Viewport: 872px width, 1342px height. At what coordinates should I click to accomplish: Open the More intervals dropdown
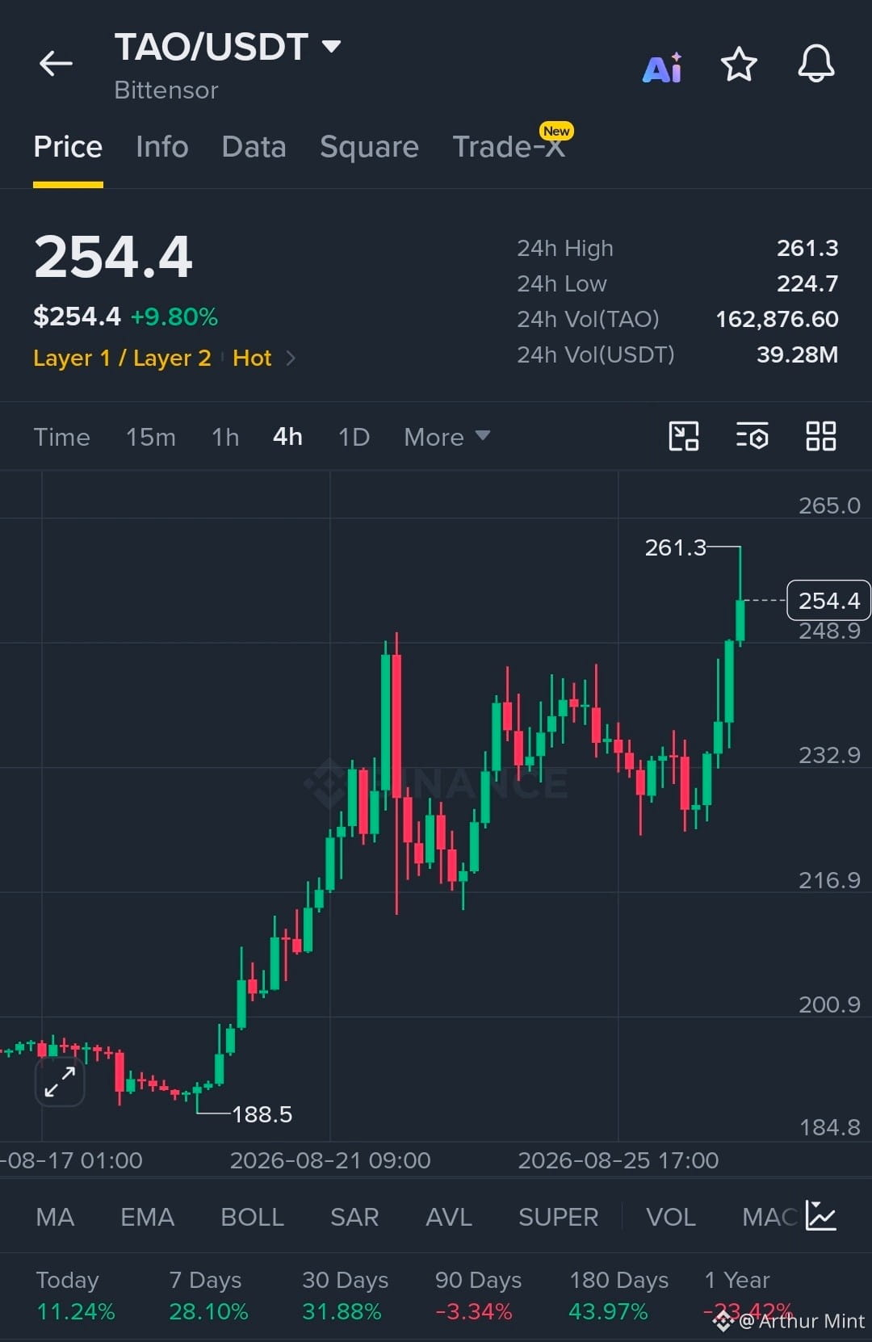pyautogui.click(x=447, y=437)
